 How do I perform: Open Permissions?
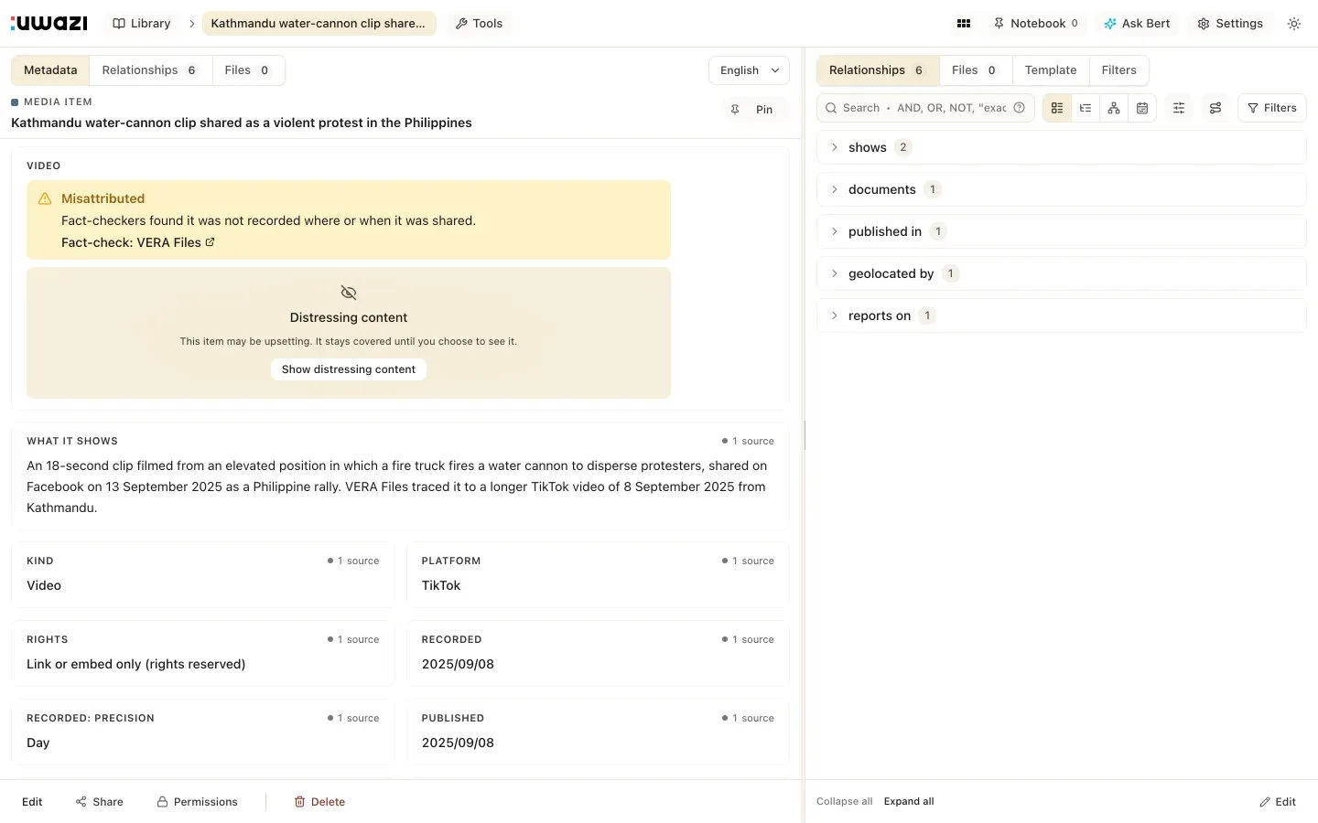coord(197,802)
